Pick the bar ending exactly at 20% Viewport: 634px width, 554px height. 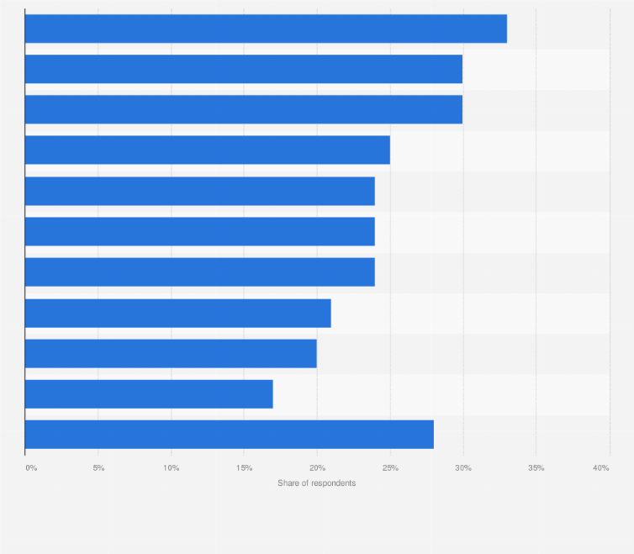171,353
